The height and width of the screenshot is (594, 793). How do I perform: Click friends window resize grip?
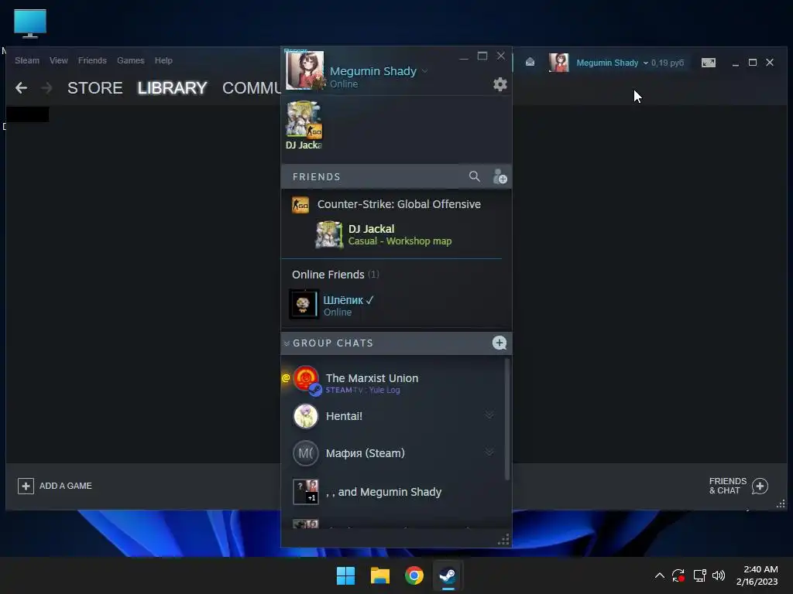[x=503, y=540]
